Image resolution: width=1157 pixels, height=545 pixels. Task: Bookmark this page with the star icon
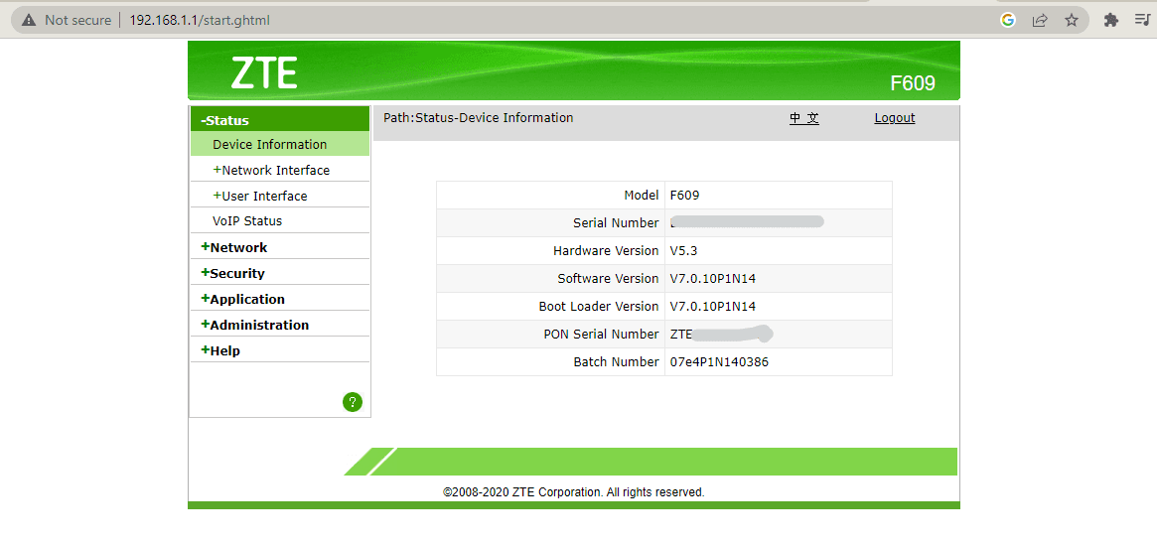[1072, 20]
